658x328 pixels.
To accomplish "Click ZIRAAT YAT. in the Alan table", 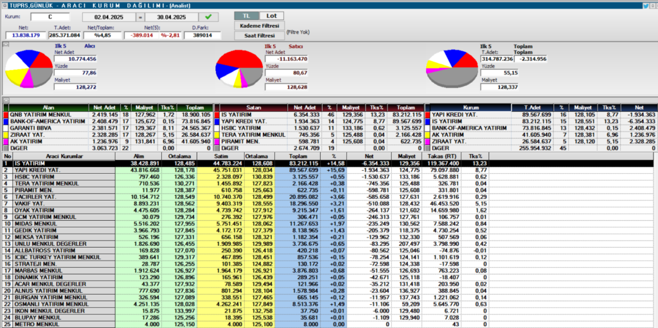I will [24, 135].
